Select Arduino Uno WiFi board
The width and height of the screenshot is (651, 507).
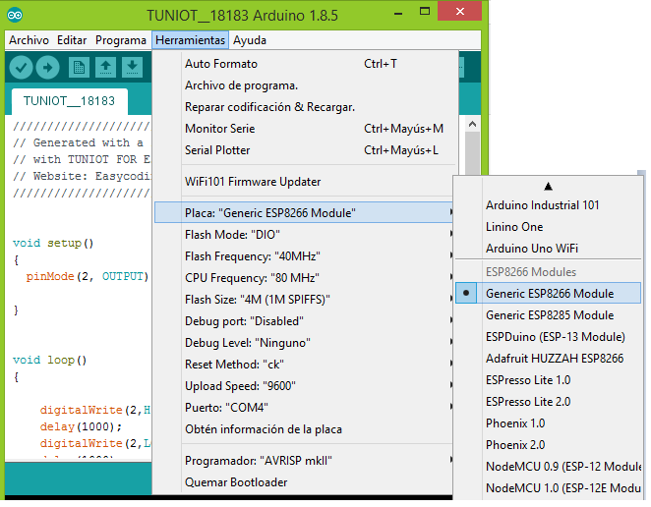tap(548, 249)
